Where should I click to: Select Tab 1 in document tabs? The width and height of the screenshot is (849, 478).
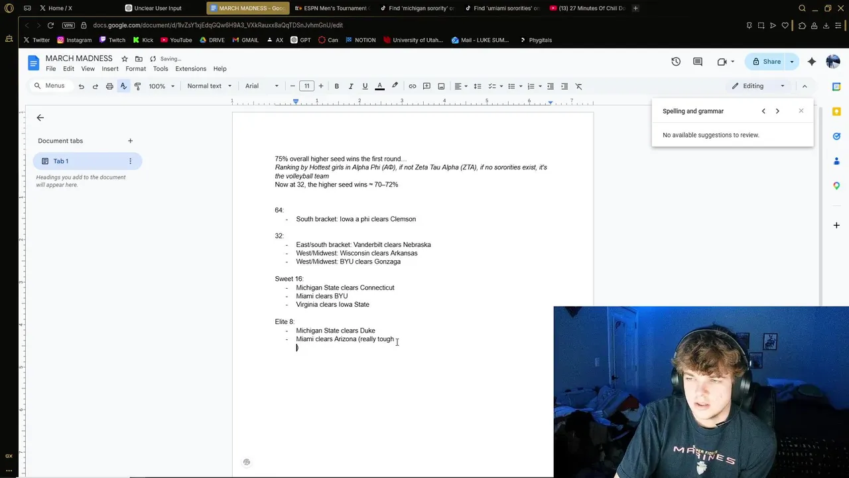pos(87,161)
